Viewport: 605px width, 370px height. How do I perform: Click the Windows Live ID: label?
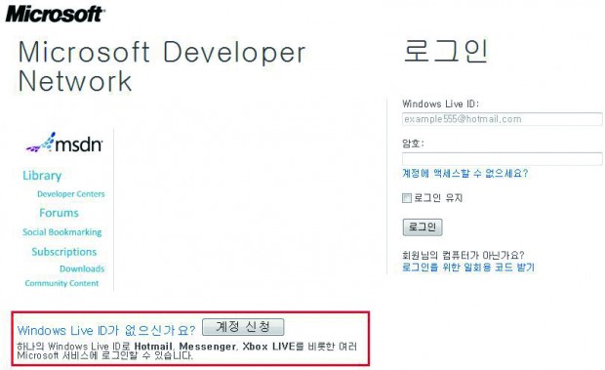[441, 103]
